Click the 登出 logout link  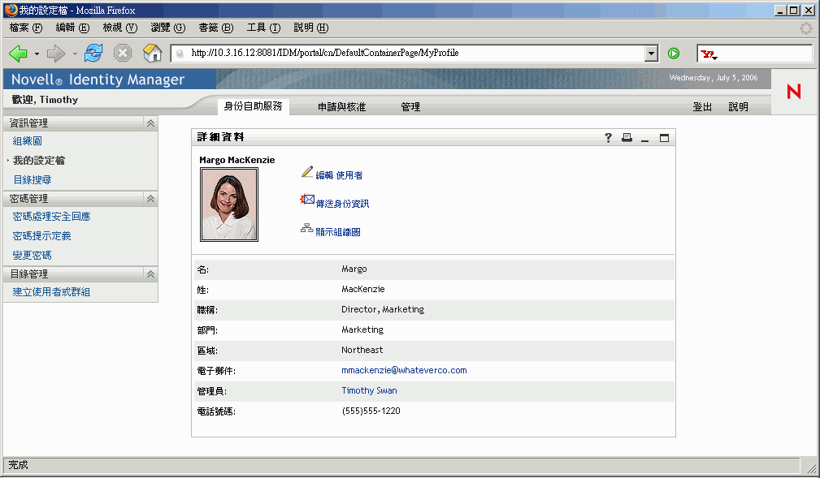702,107
